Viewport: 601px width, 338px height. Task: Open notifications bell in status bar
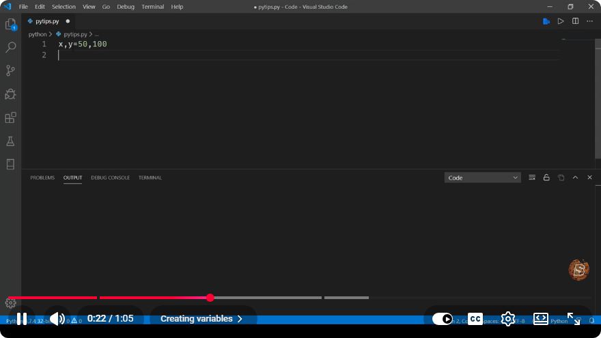tap(592, 321)
